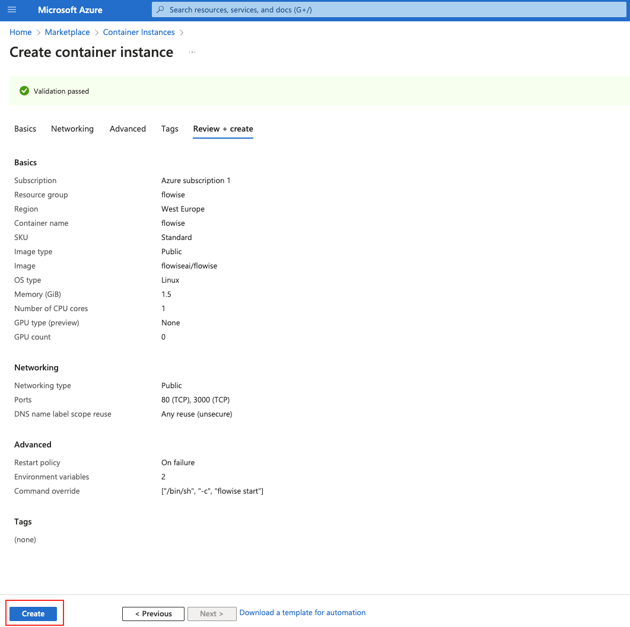Open Container Instances breadcrumb link
The width and height of the screenshot is (630, 627).
(x=139, y=33)
